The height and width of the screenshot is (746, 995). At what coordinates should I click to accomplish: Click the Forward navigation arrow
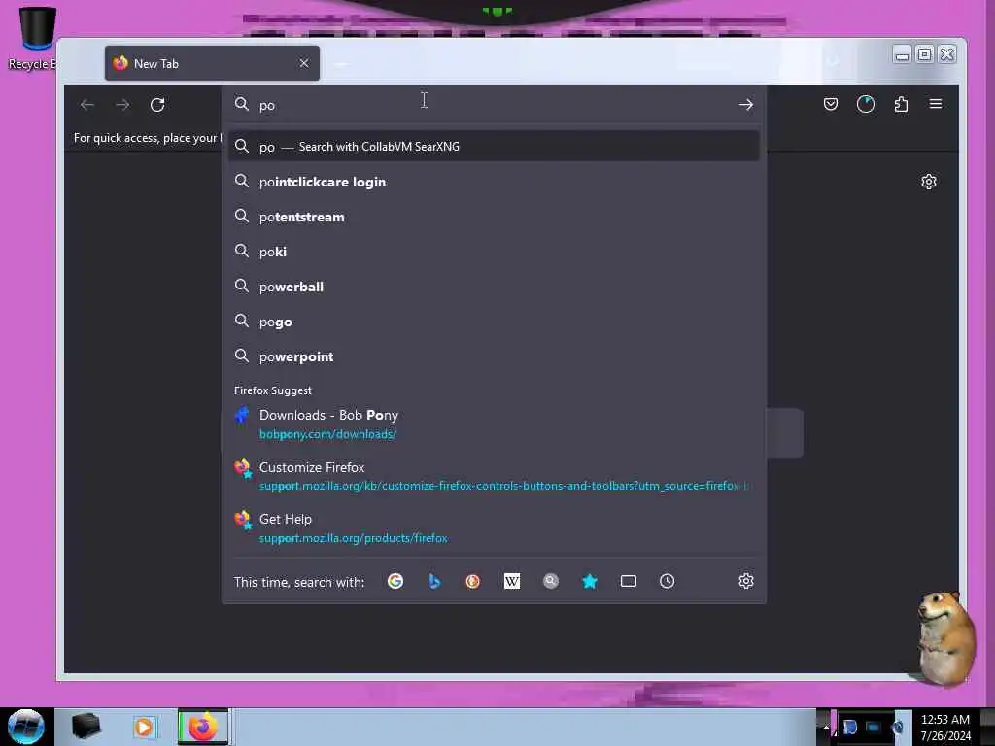(122, 105)
